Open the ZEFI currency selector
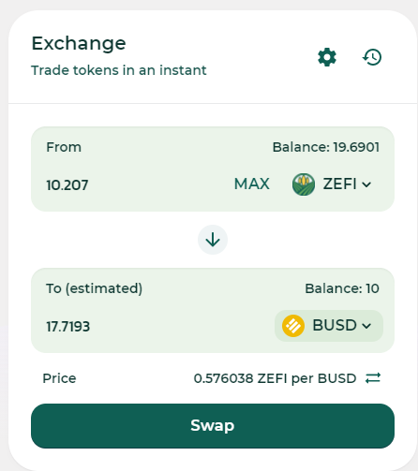This screenshot has width=418, height=471. point(333,184)
